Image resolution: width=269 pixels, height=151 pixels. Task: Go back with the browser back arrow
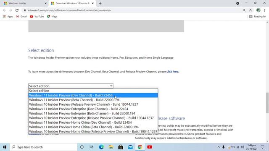4,10
